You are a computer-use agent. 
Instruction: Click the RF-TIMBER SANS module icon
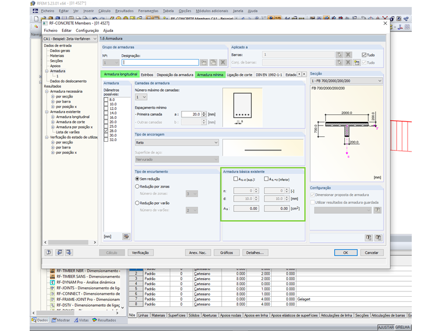[x=52, y=276]
